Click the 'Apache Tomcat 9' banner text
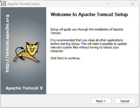140x108 pixels. click(24, 88)
